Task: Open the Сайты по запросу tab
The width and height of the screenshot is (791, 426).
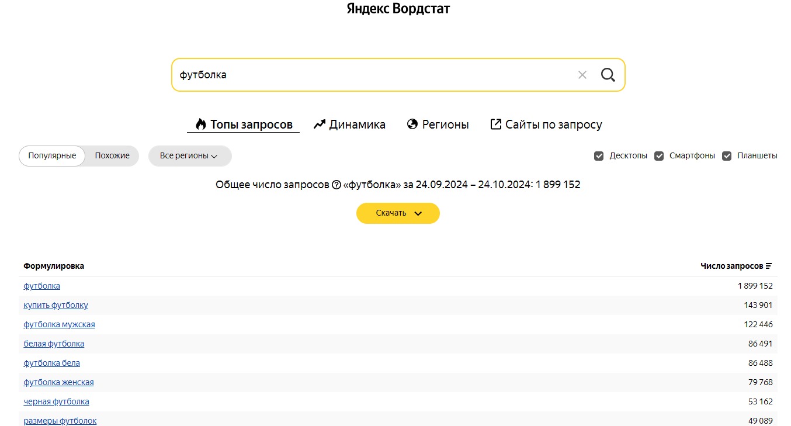Action: pyautogui.click(x=546, y=124)
